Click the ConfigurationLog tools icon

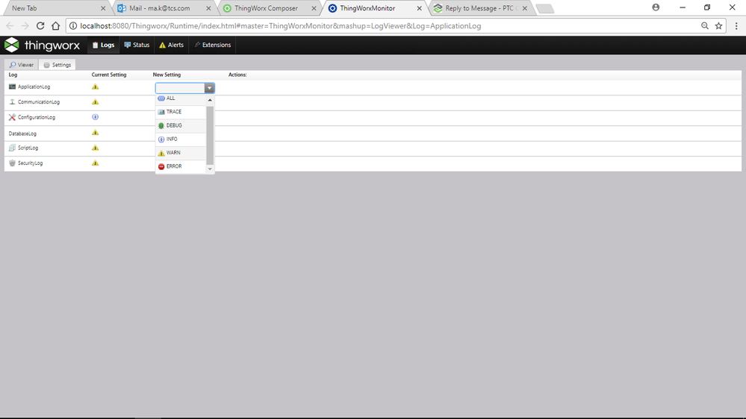pos(13,117)
